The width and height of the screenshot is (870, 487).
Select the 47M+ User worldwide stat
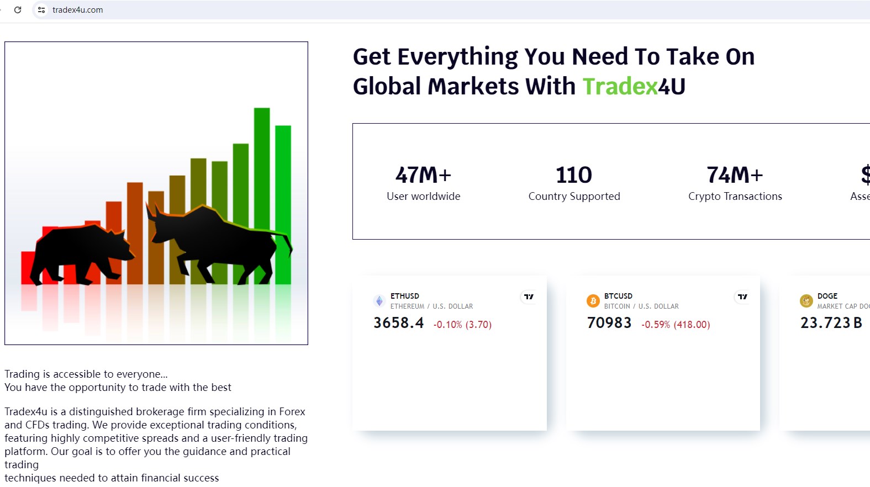coord(424,183)
